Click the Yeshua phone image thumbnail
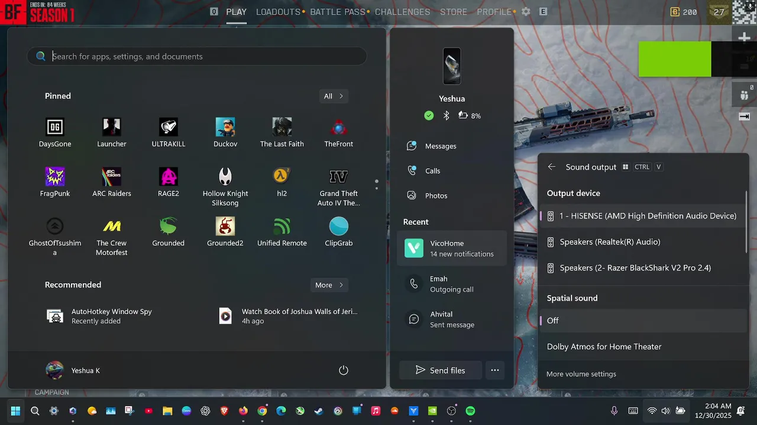This screenshot has height=425, width=757. tap(452, 66)
